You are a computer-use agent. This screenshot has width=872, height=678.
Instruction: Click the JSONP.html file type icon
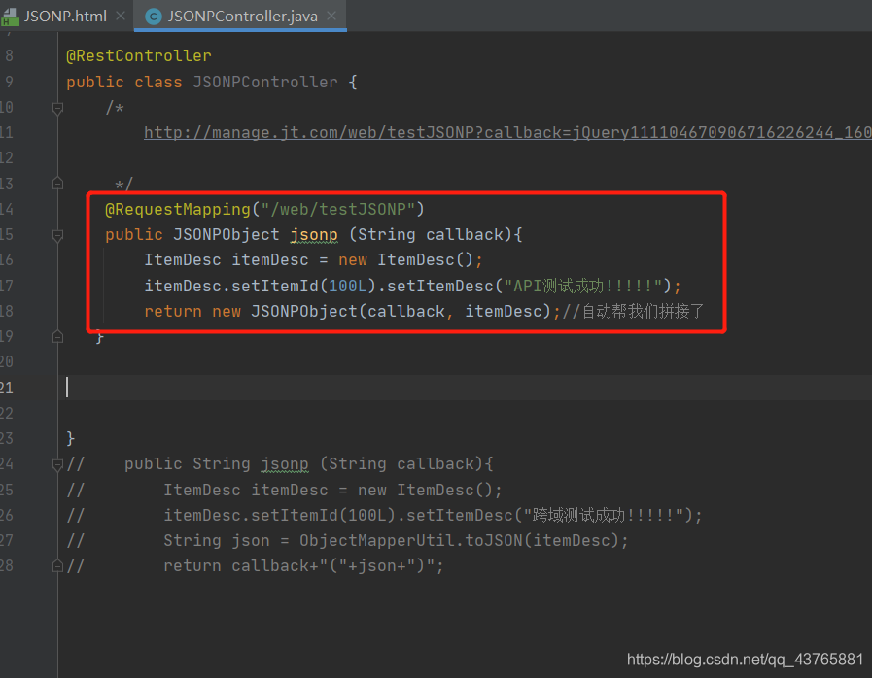point(10,17)
